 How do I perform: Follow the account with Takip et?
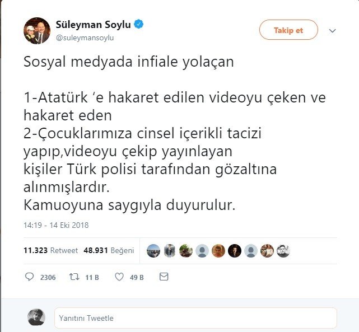click(x=288, y=30)
